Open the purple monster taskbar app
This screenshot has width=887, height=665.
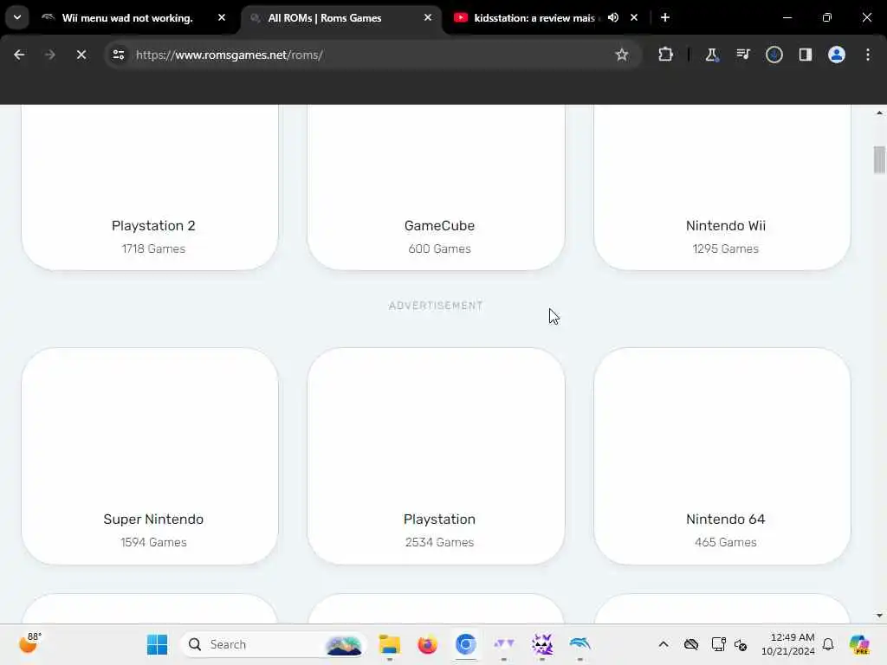tap(542, 644)
